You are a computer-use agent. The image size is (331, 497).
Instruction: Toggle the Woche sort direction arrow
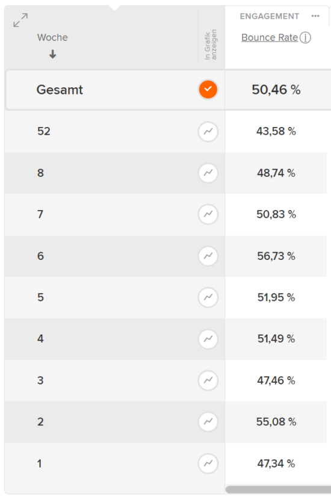[x=52, y=54]
